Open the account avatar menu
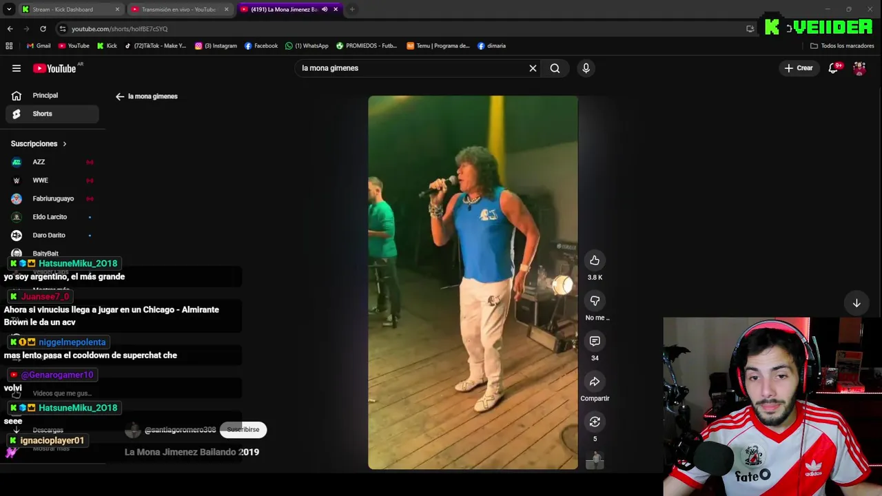 pos(859,68)
